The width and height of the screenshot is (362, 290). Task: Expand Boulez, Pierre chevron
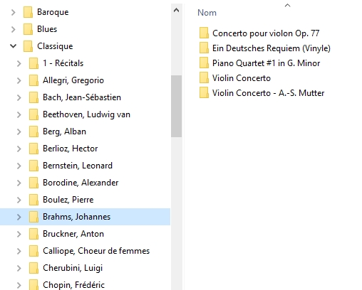[x=19, y=200]
